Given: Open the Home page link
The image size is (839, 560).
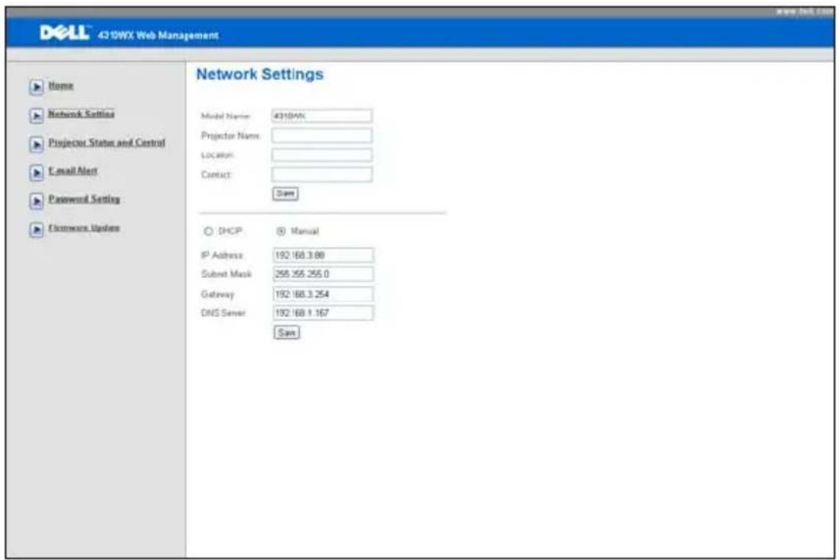Looking at the screenshot, I should (x=61, y=85).
